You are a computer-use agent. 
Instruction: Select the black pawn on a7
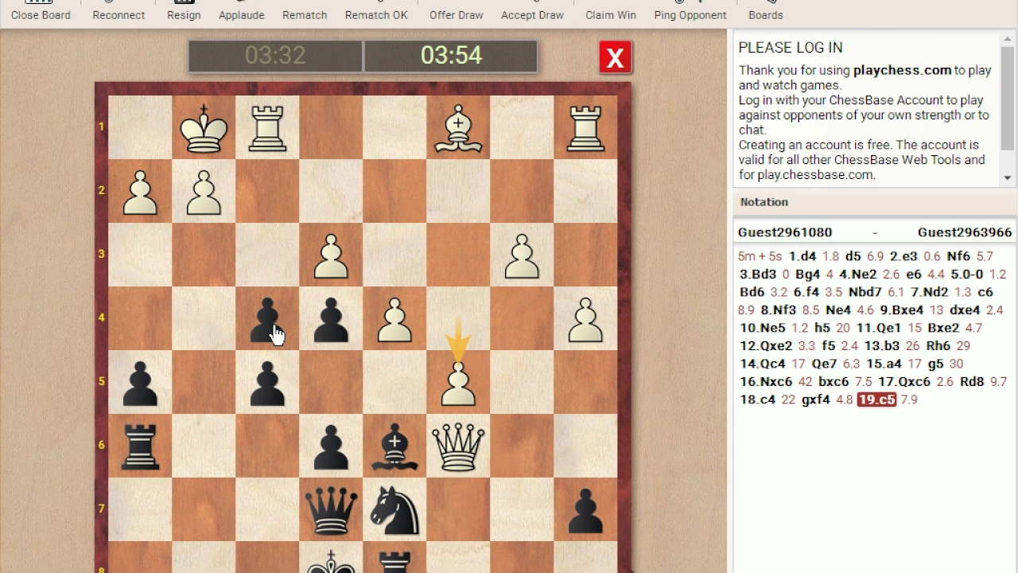coord(585,511)
